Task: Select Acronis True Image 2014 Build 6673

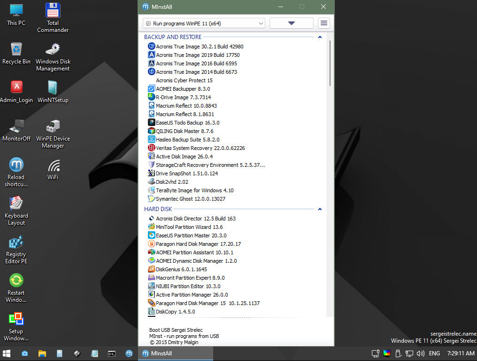Action: [197, 72]
